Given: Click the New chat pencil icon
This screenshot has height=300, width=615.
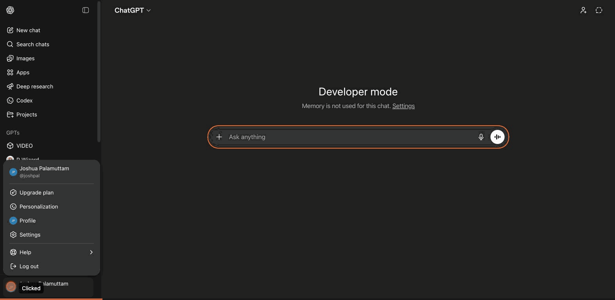Looking at the screenshot, I should 10,30.
